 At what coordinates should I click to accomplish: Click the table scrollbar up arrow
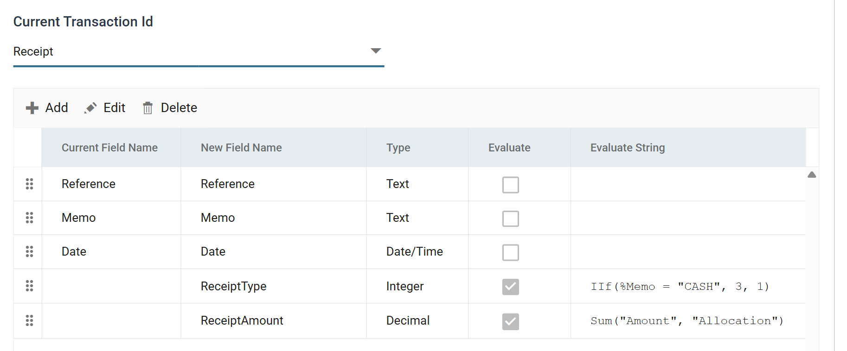[x=812, y=175]
